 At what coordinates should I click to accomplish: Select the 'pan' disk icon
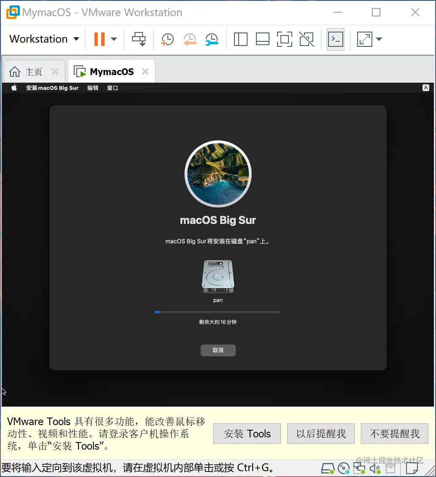pyautogui.click(x=218, y=277)
